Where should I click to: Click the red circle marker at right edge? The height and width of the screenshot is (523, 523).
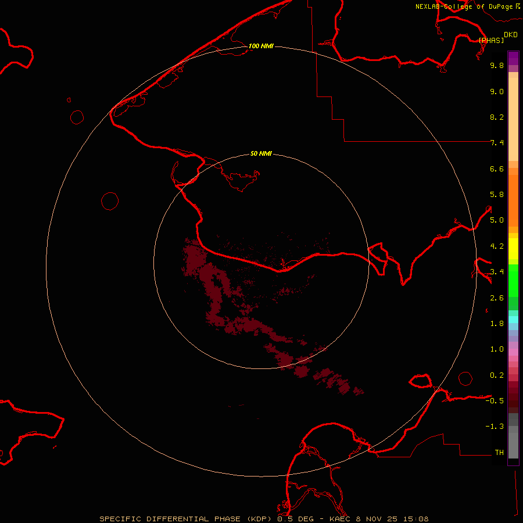465,378
